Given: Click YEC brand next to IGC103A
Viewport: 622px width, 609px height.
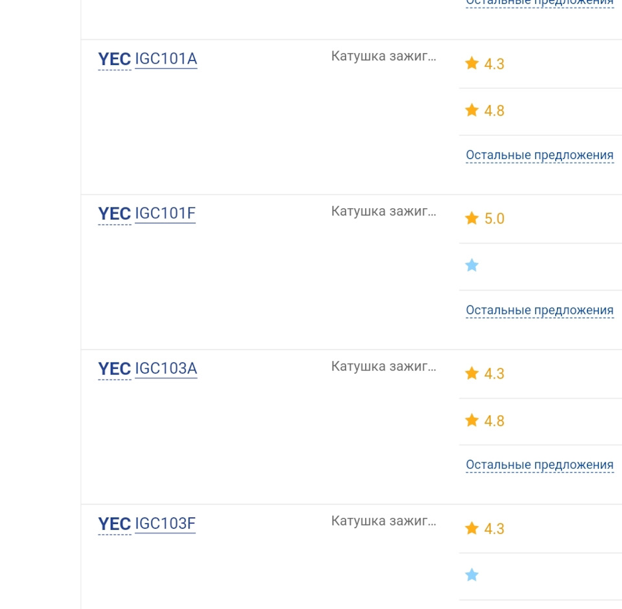Looking at the screenshot, I should click(114, 369).
